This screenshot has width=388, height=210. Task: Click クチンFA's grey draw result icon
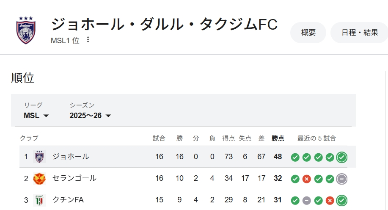(x=307, y=200)
